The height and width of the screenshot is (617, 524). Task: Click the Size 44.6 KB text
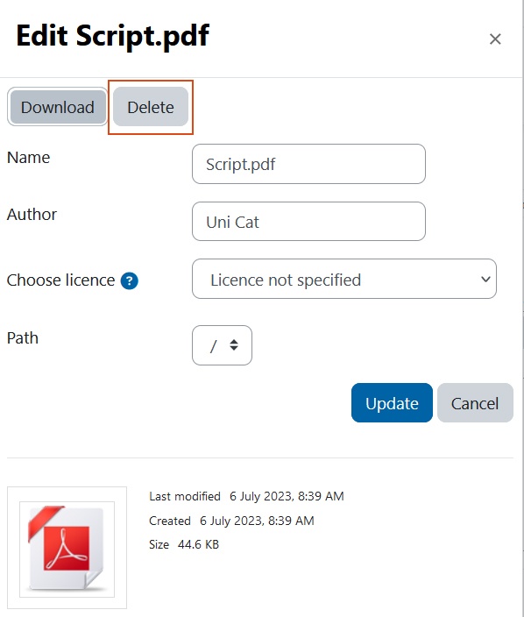coord(184,544)
